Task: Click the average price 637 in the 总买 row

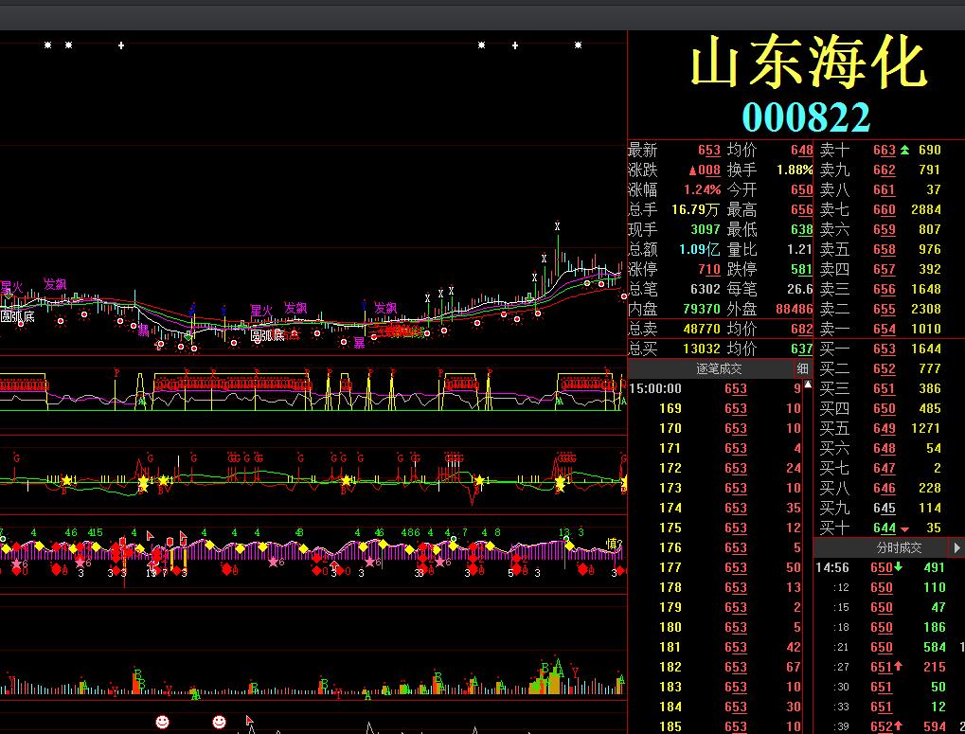Action: tap(802, 349)
